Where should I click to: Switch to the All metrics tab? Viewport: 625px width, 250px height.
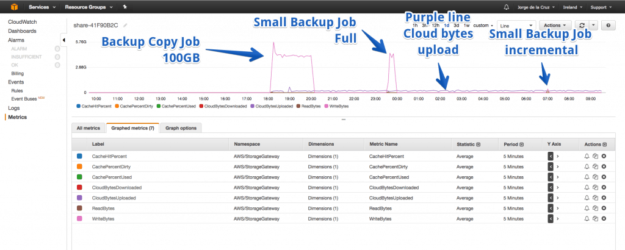coord(89,128)
